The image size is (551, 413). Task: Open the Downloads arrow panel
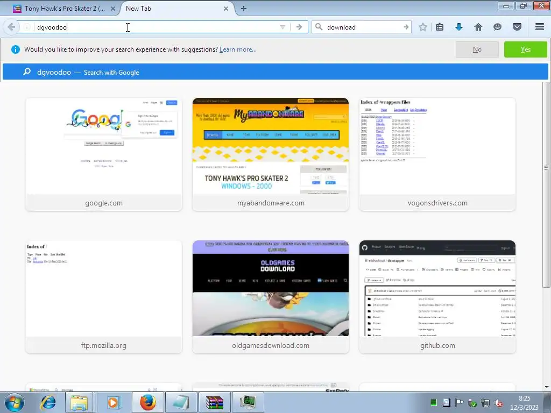tap(459, 27)
